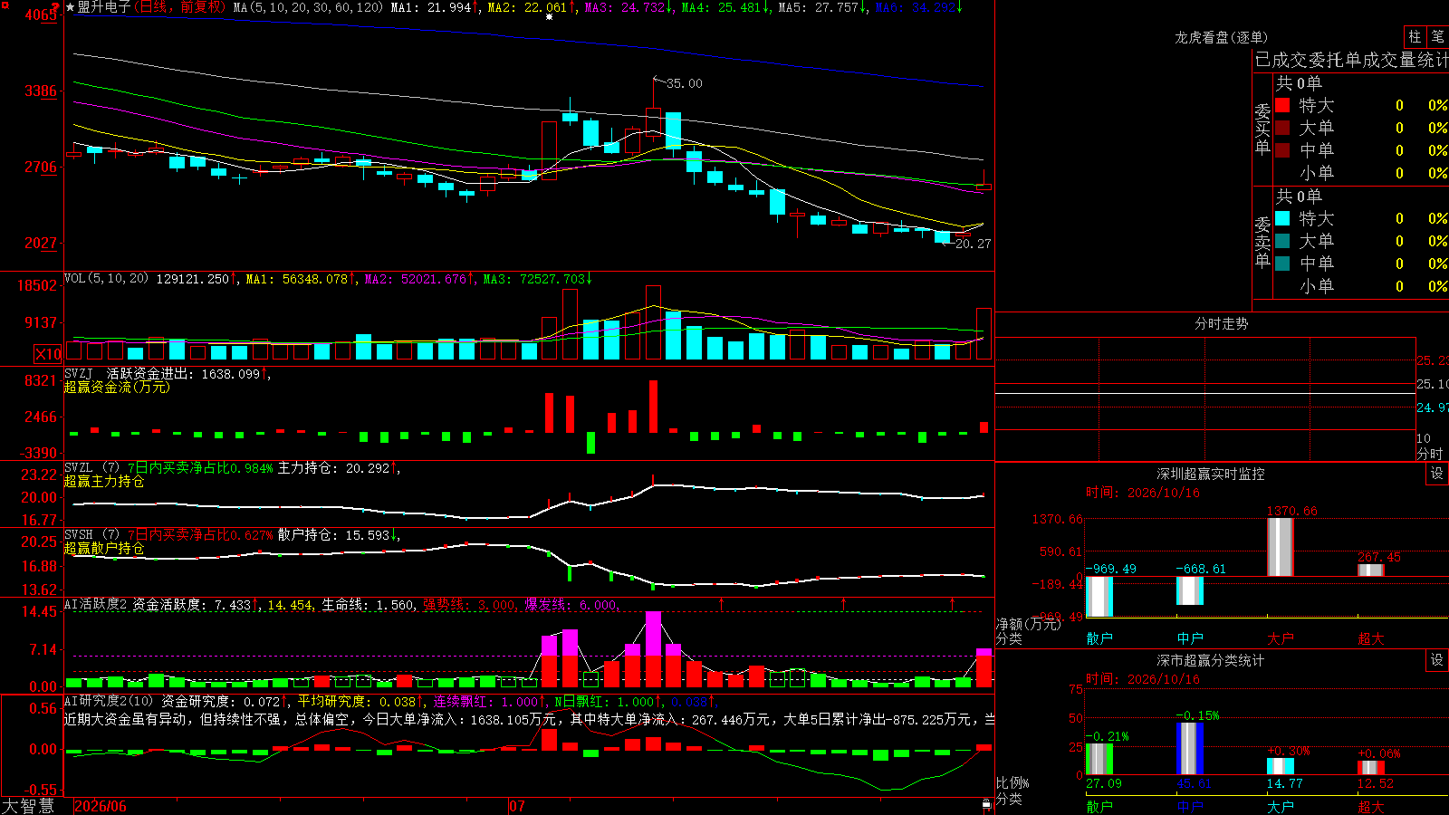Switch order view to 柱 mode

(1415, 37)
